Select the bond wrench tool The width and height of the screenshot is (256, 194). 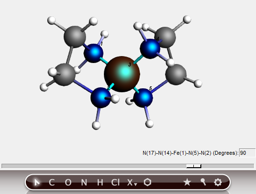pyautogui.click(x=203, y=182)
